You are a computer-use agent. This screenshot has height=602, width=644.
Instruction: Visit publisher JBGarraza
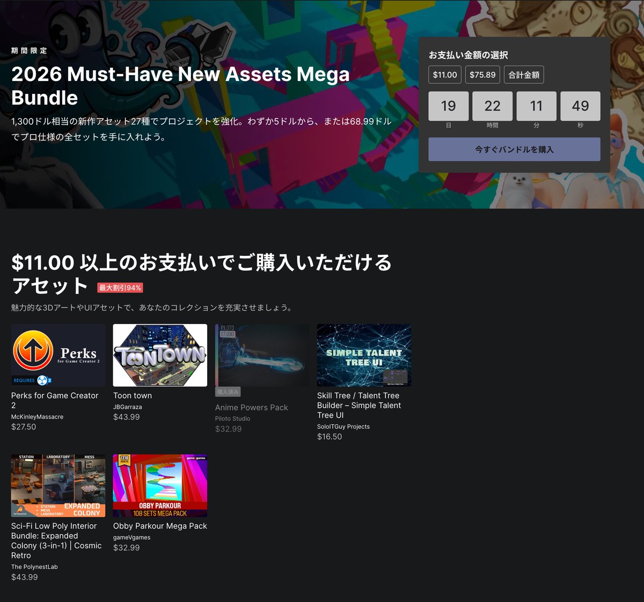(128, 407)
